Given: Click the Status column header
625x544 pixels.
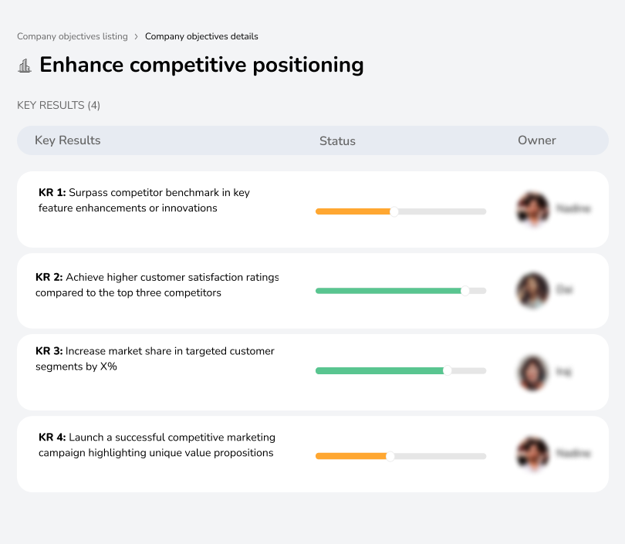Looking at the screenshot, I should (337, 140).
